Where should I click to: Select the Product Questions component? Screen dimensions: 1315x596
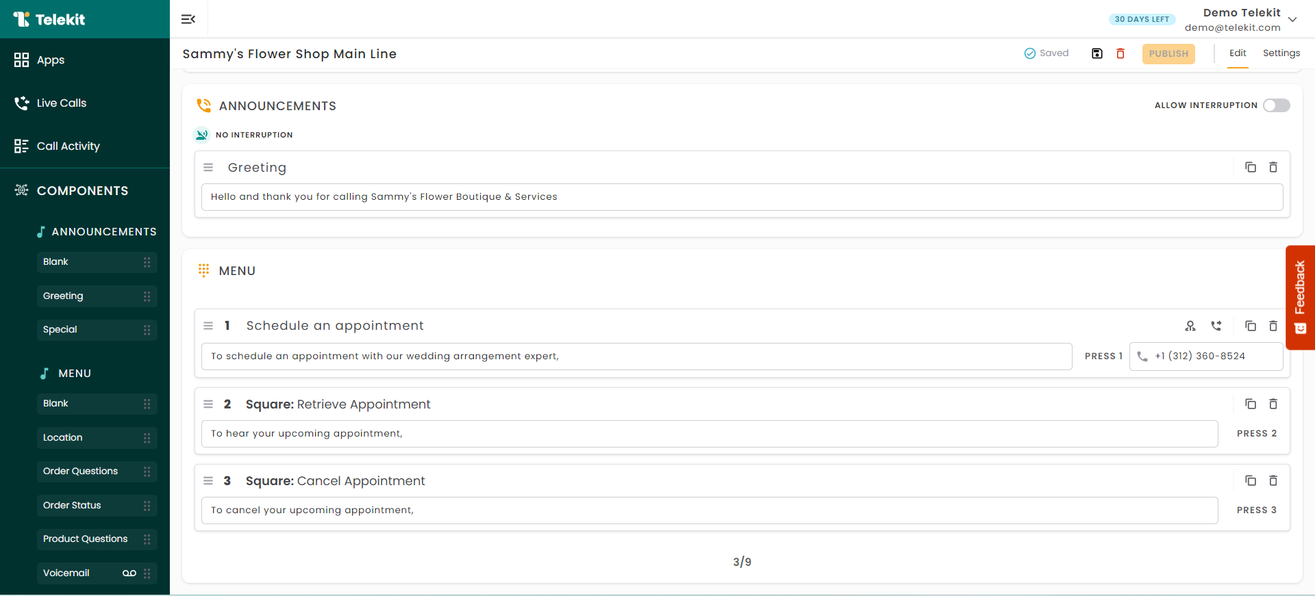click(x=97, y=539)
